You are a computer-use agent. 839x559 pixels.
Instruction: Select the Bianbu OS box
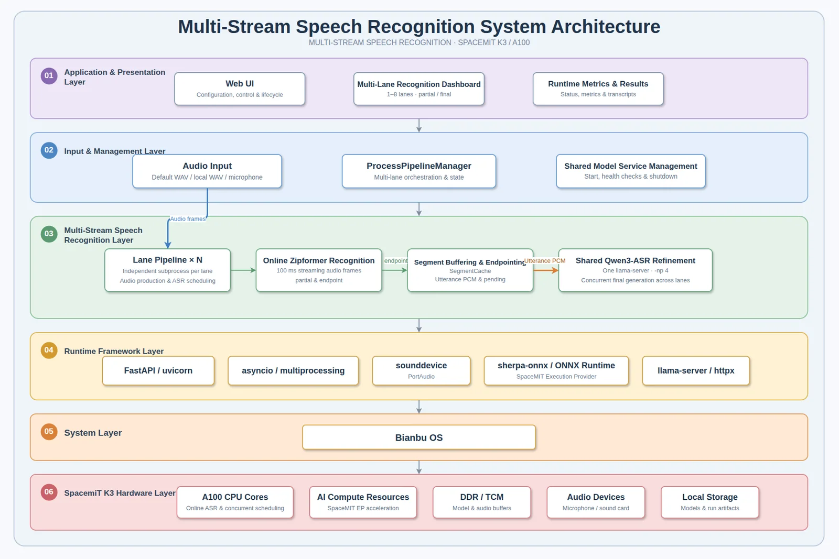419,437
